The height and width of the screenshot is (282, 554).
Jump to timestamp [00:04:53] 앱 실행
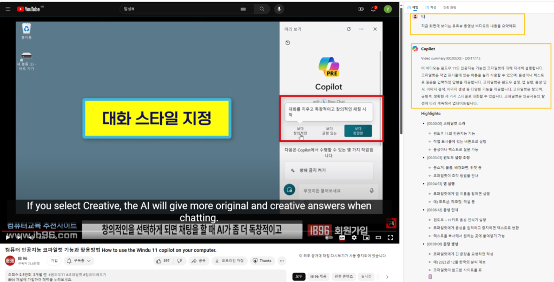[440, 183]
